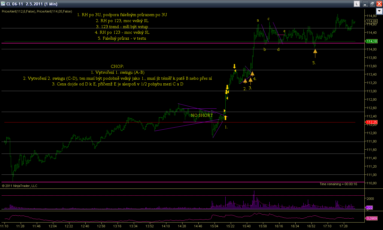Open the black triangle dropdown above the price axis
This screenshot has height=230, width=383.
tap(379, 11)
